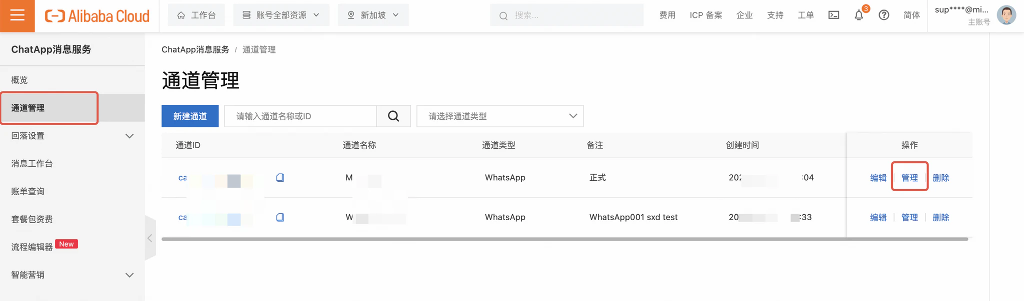This screenshot has height=301, width=1024.
Task: Click the ChatApp消息服务 sidebar title
Action: (x=51, y=49)
